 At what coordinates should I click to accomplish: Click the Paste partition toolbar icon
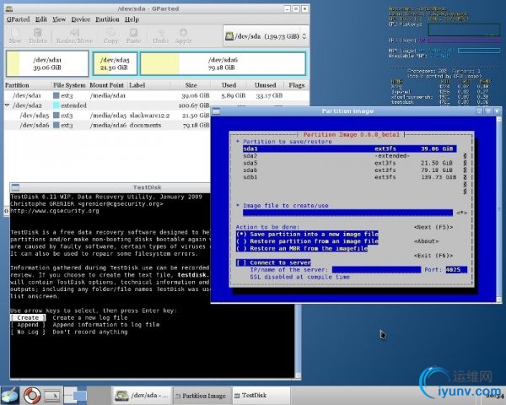(133, 35)
